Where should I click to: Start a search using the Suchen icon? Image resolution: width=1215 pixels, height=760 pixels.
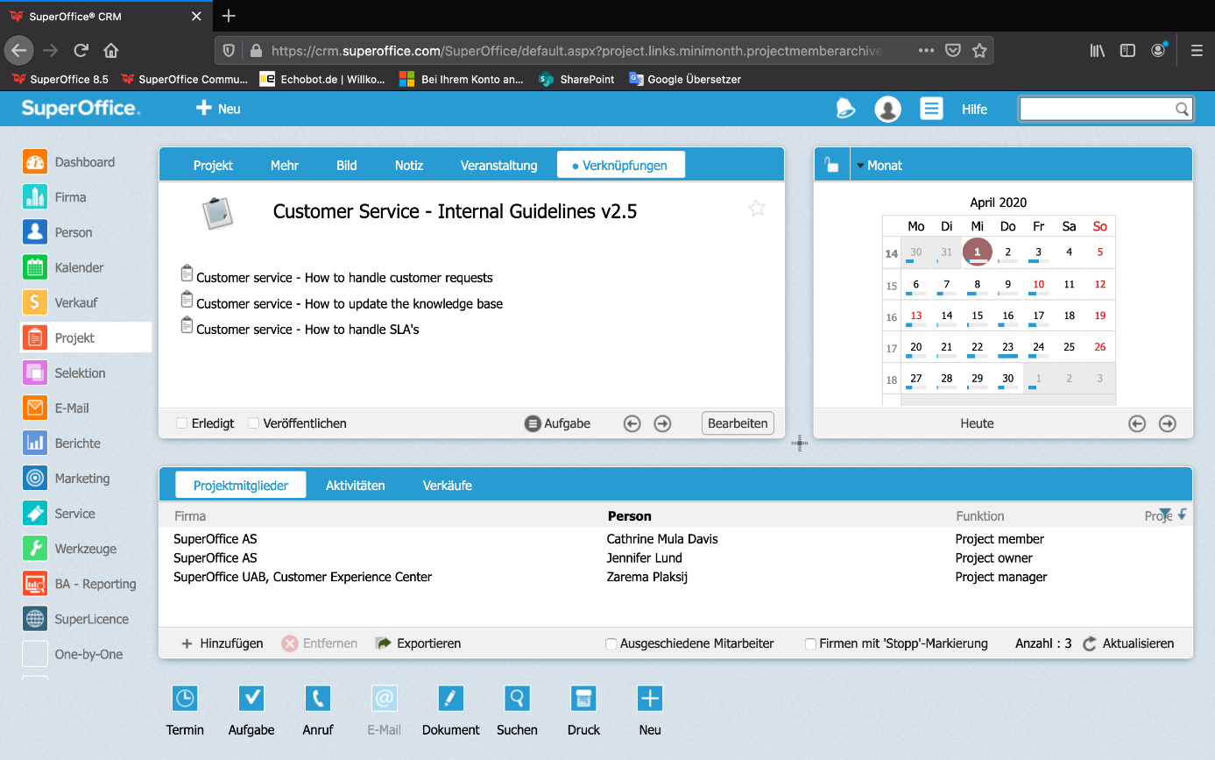pyautogui.click(x=517, y=698)
